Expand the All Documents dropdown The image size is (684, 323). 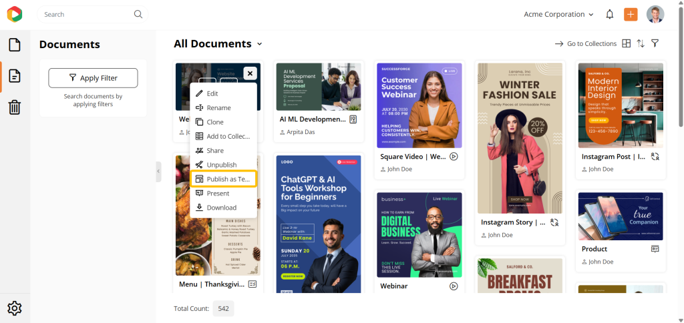259,44
